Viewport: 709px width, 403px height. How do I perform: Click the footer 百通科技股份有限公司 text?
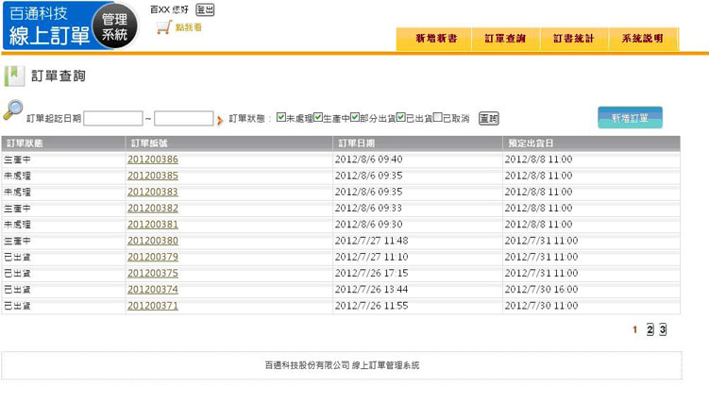307,365
